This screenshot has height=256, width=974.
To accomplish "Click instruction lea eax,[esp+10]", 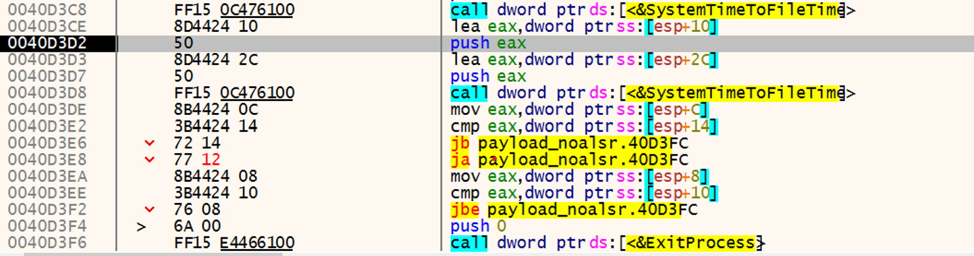I will click(584, 27).
